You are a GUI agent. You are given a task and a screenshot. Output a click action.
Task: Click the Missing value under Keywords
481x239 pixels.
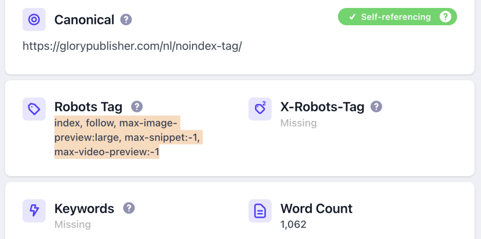[x=72, y=224]
